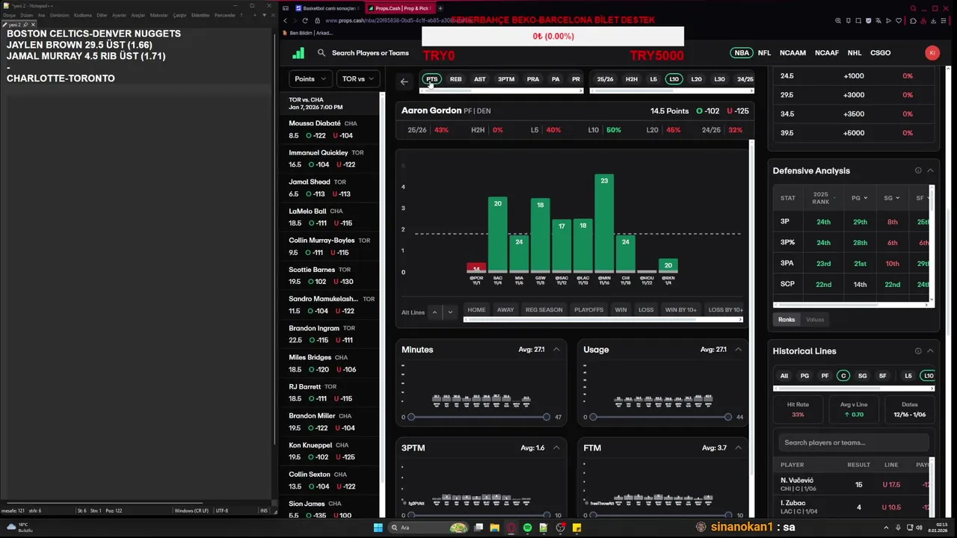Screen dimensions: 957x538
Task: Open the Opera browser taskbar icon
Action: pos(511,528)
